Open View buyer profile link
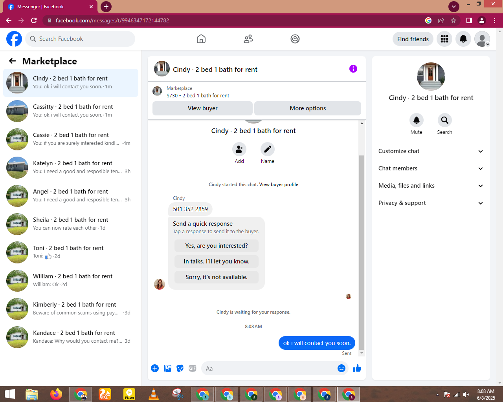The width and height of the screenshot is (503, 402). point(279,185)
